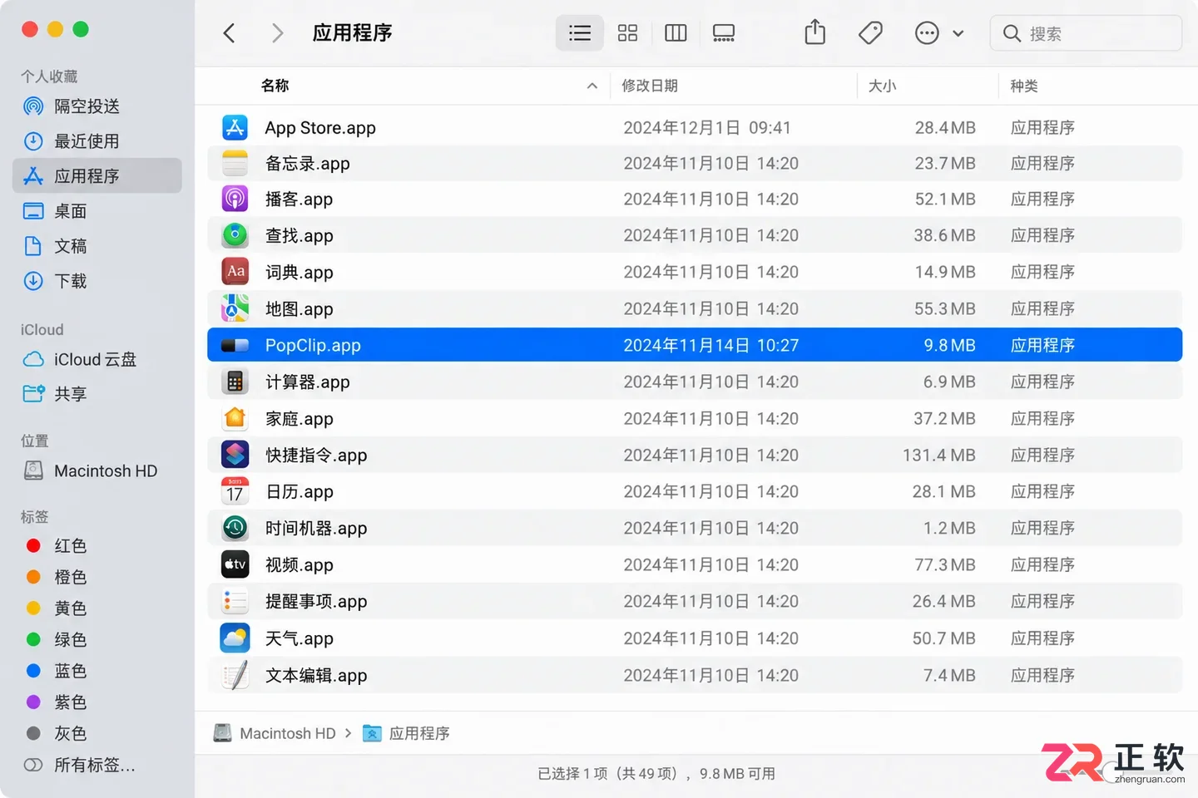Image resolution: width=1198 pixels, height=798 pixels.
Task: Select the 计算器 app icon
Action: point(235,382)
